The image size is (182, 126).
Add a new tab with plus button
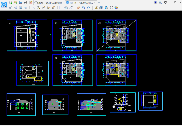pos(99,3)
